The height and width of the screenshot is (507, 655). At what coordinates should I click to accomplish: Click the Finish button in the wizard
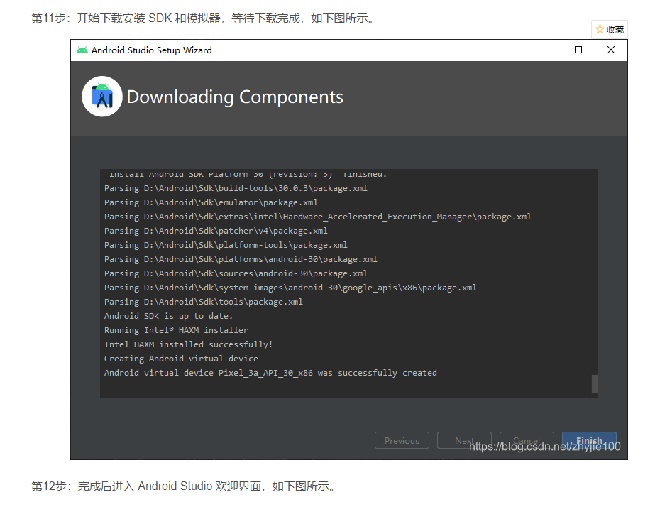click(x=589, y=440)
